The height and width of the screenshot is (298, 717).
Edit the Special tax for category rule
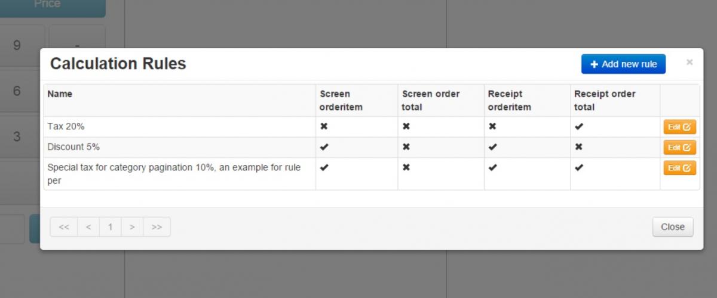pyautogui.click(x=679, y=168)
